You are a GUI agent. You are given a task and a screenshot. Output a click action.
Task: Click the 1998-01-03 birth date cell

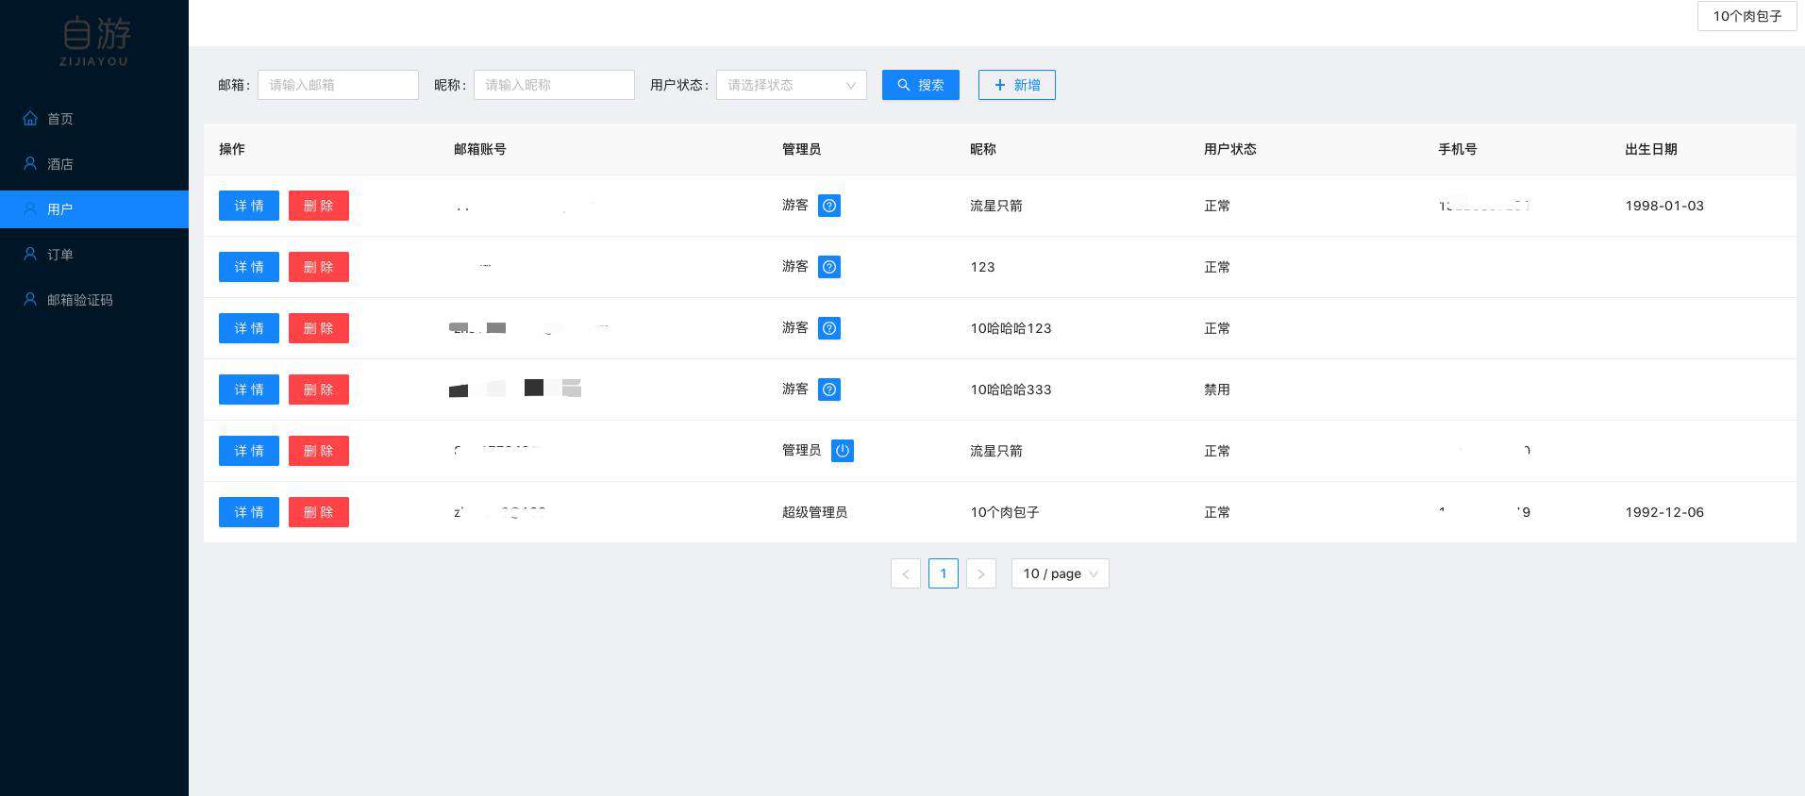point(1664,206)
